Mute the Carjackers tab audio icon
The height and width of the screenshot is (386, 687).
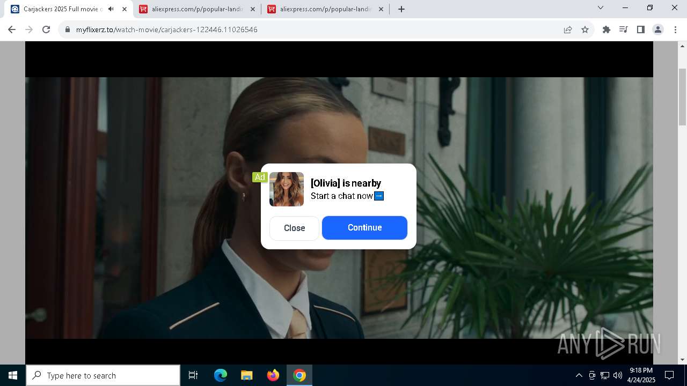tap(111, 9)
